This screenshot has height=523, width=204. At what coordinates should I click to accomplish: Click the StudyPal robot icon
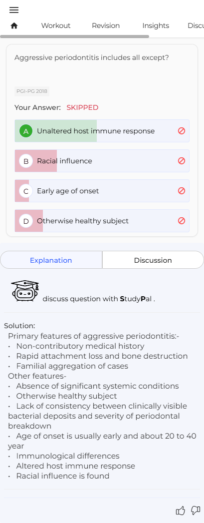[x=25, y=291]
